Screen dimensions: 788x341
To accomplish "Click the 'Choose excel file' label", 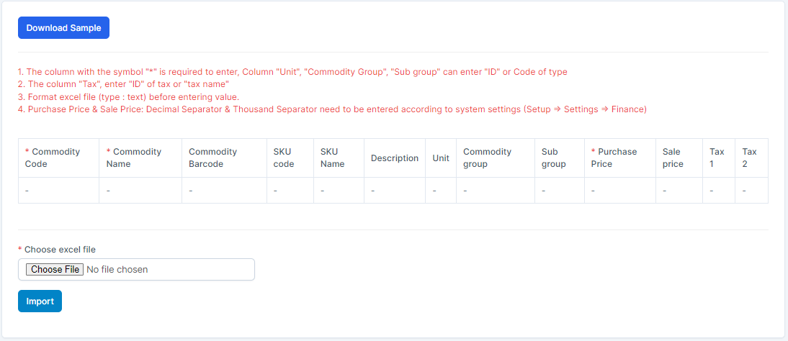I will tap(60, 250).
